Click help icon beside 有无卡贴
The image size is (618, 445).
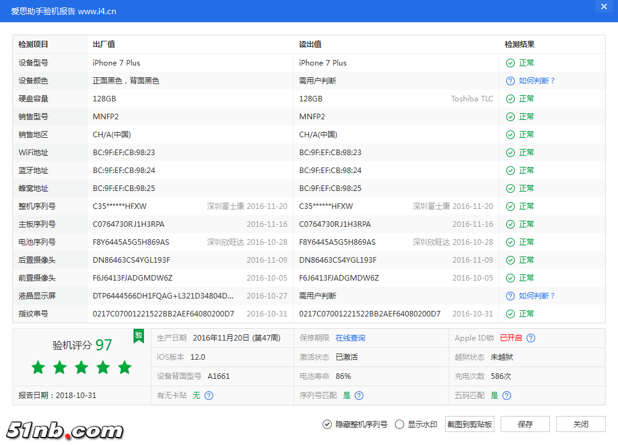tap(209, 396)
